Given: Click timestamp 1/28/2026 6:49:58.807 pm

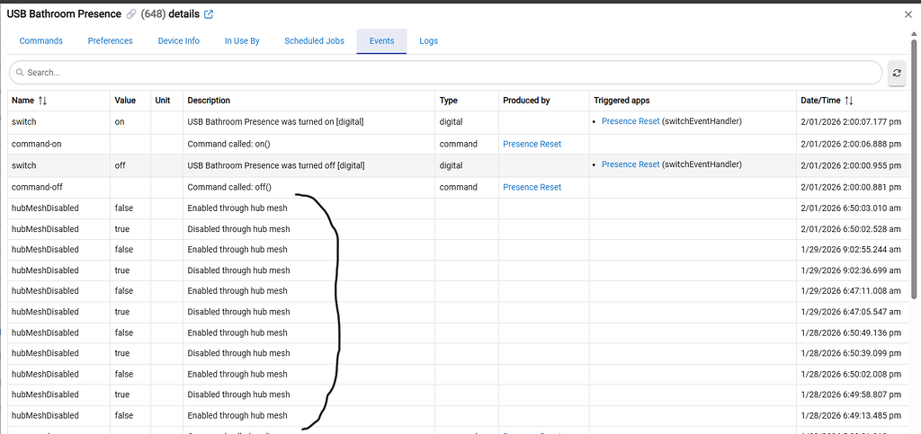Looking at the screenshot, I should 851,394.
